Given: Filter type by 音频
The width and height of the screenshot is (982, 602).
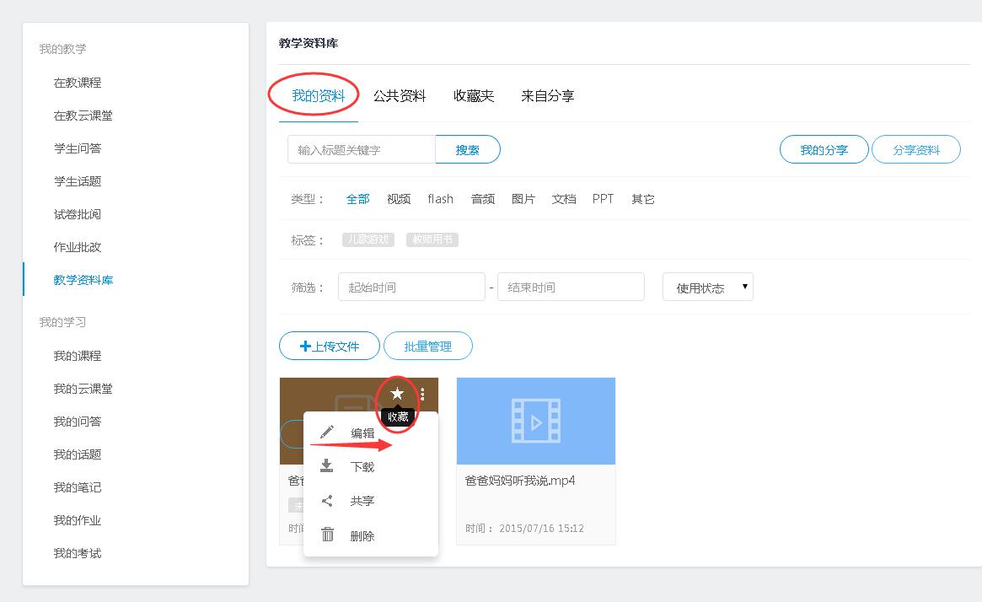Looking at the screenshot, I should pyautogui.click(x=483, y=199).
